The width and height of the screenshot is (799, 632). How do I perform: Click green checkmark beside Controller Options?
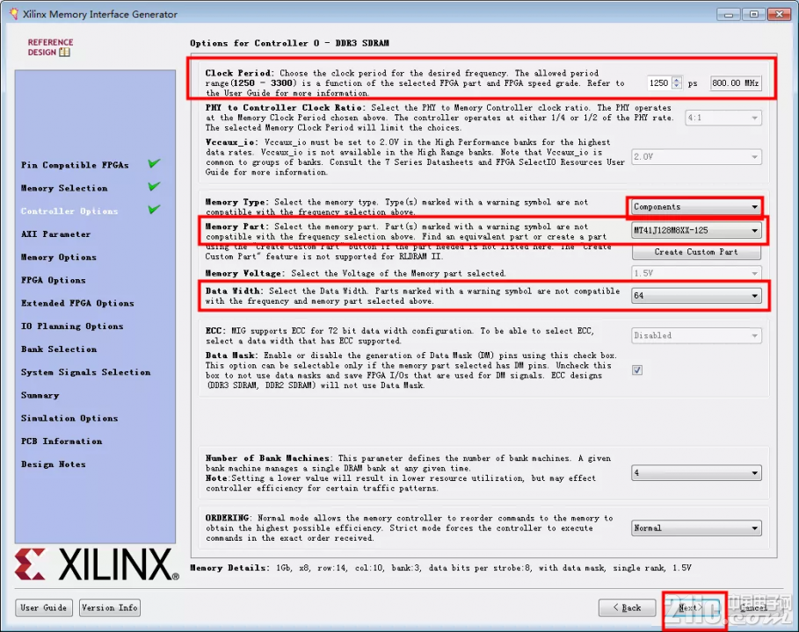(155, 209)
